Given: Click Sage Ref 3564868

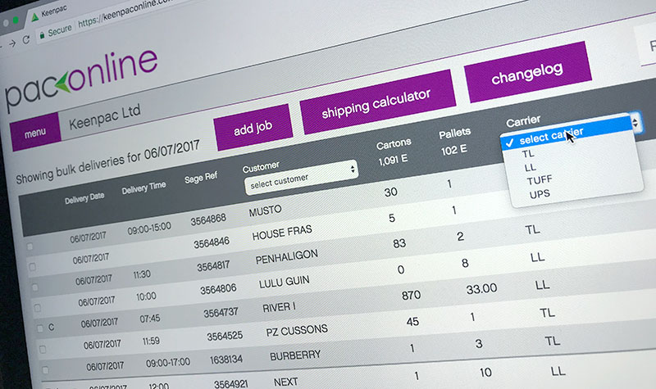Looking at the screenshot, I should coord(208,219).
